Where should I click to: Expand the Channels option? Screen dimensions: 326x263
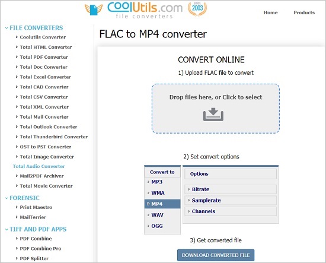click(x=231, y=211)
